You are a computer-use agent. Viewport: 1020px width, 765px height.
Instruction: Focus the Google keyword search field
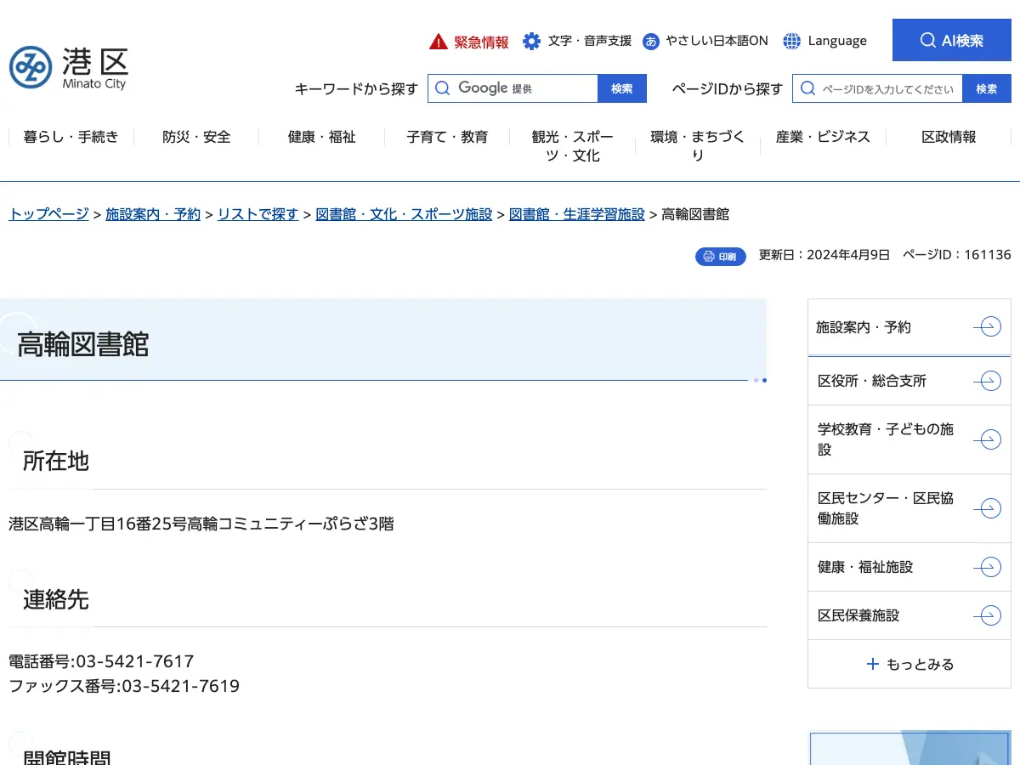(513, 88)
